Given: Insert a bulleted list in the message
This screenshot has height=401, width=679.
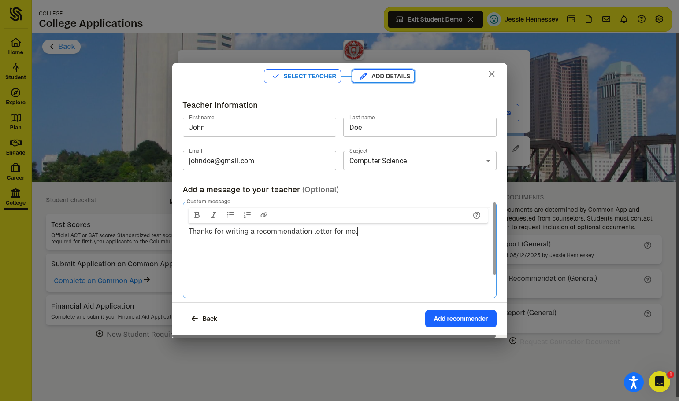Looking at the screenshot, I should [x=230, y=215].
